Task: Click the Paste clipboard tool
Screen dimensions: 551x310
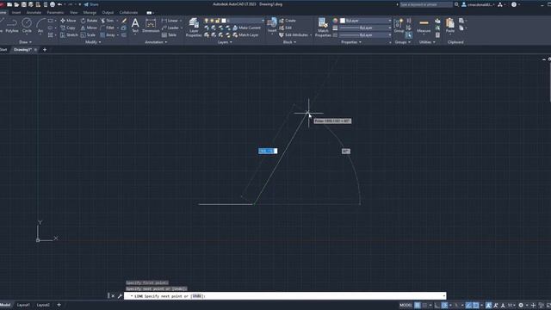Action: click(x=450, y=26)
